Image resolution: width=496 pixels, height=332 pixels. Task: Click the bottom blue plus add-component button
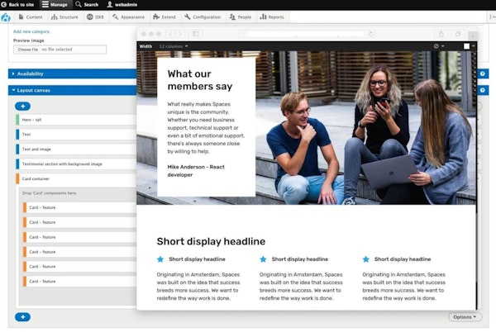(23, 317)
